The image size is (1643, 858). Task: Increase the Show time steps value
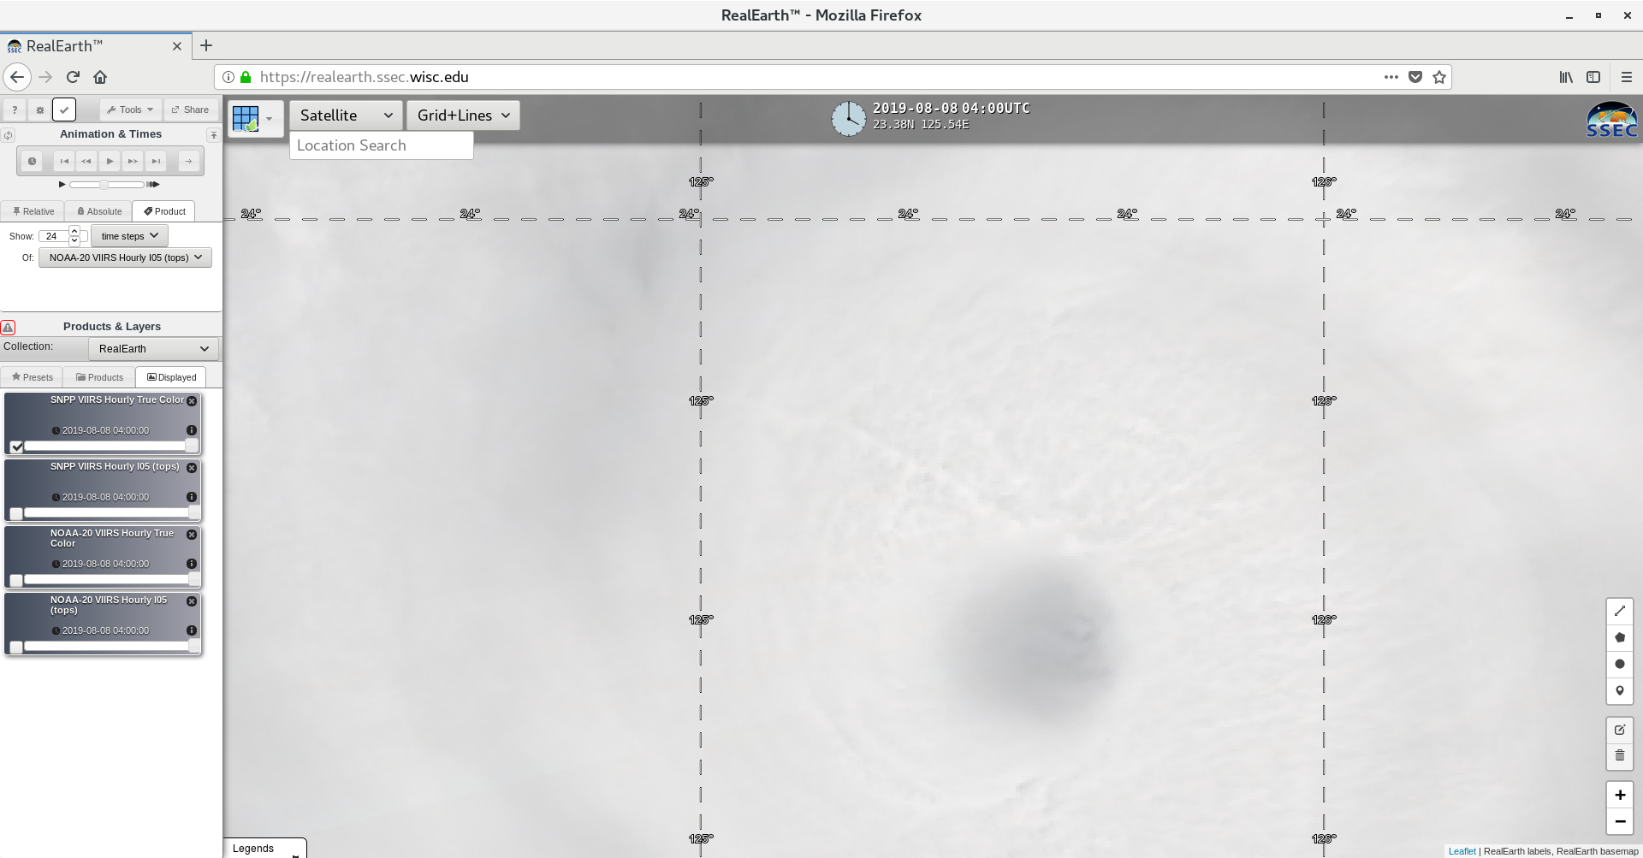[x=74, y=232]
